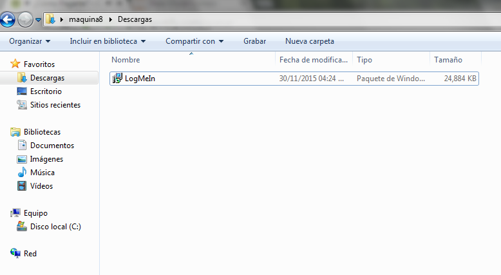Click the Sitios recientes icon
Screen dimensions: 501x275
coord(22,105)
